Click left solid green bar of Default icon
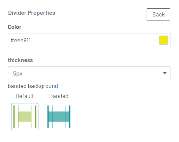The width and height of the screenshot is (179, 142). coord(14,116)
